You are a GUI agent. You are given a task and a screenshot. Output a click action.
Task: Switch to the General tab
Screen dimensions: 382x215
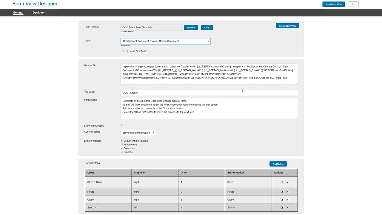coord(18,13)
